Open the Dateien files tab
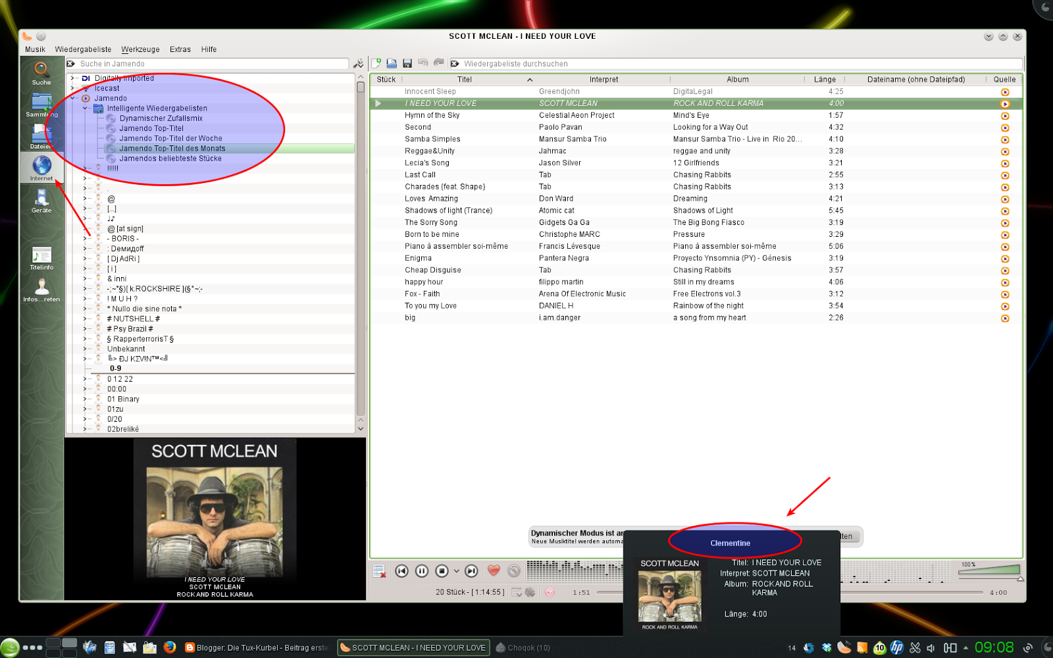The image size is (1053, 658). pyautogui.click(x=41, y=137)
